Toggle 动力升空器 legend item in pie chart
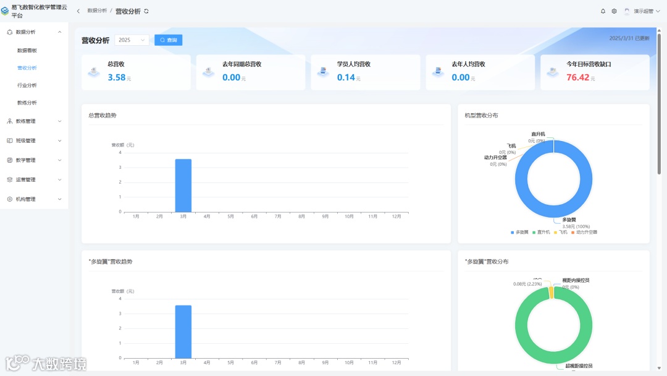The height and width of the screenshot is (376, 667). (x=584, y=232)
